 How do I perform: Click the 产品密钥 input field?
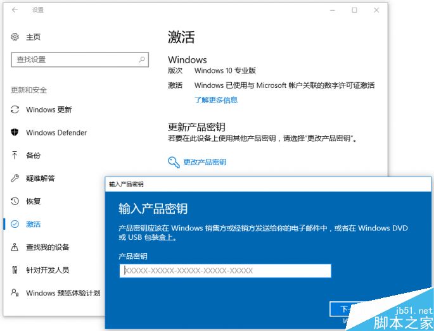point(225,271)
